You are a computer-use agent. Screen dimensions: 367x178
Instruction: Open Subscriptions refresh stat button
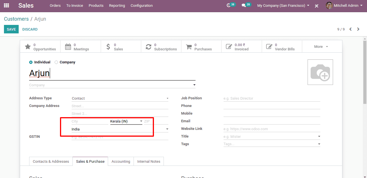click(161, 47)
